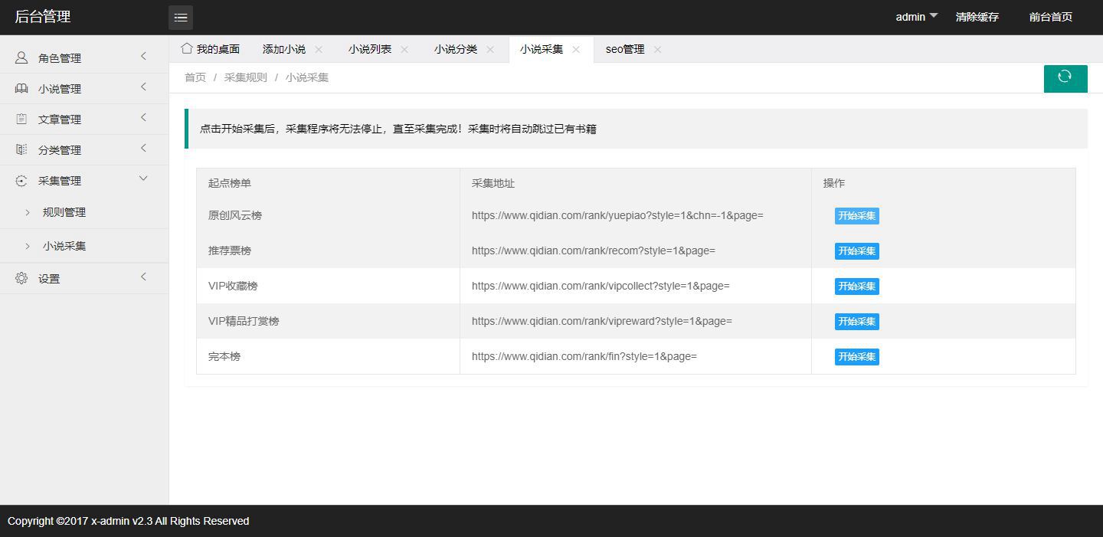Click the 分类管理 category icon in sidebar
The height and width of the screenshot is (537, 1103).
click(x=21, y=149)
